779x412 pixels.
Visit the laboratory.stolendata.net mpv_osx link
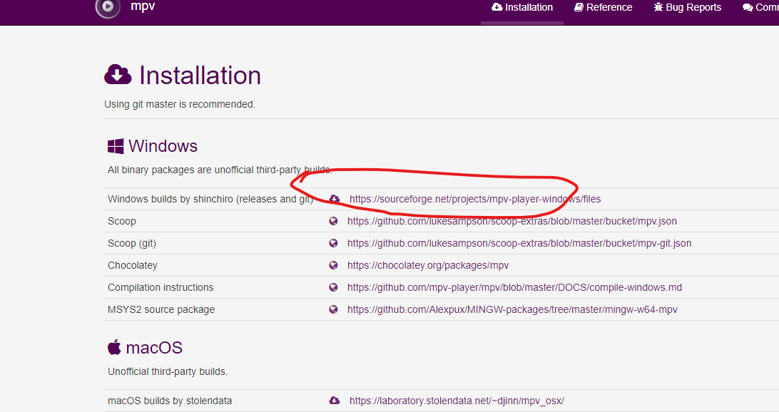pos(457,401)
